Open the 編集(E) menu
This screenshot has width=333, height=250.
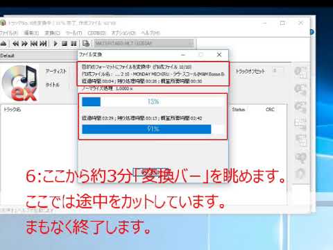point(31,33)
